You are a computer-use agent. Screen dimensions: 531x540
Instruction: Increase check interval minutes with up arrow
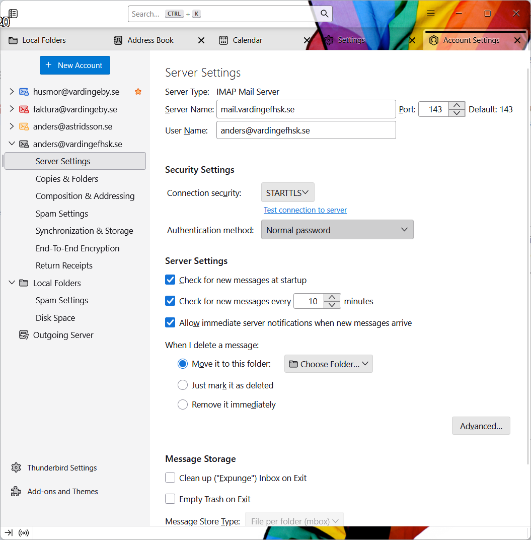(332, 297)
